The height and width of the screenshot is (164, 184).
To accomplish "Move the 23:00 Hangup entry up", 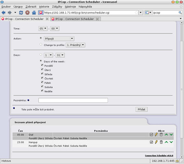I will [166, 142].
